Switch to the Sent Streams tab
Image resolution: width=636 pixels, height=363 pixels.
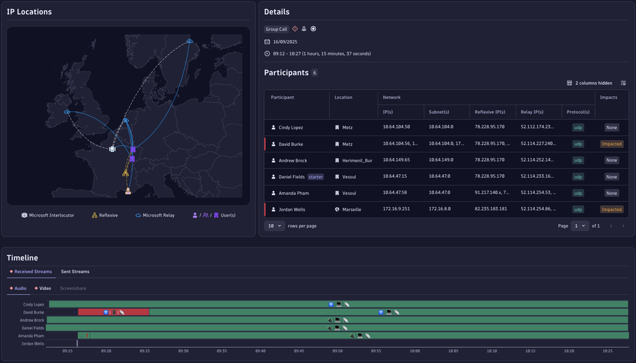75,272
